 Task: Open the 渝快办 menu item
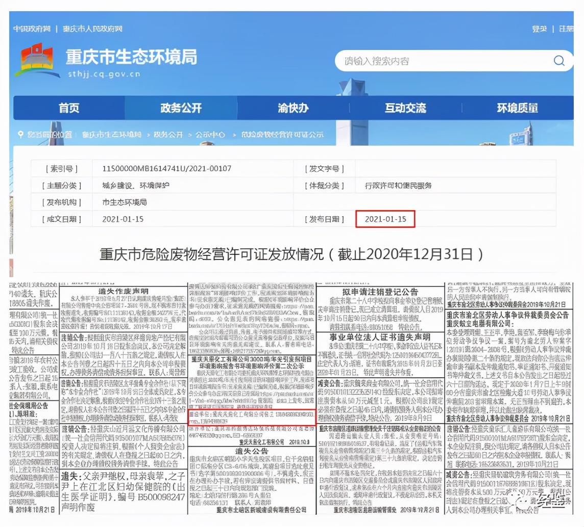point(293,108)
